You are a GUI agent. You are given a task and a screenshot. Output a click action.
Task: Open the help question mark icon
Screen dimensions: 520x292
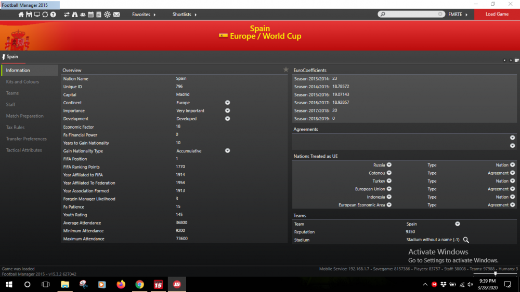(53, 15)
